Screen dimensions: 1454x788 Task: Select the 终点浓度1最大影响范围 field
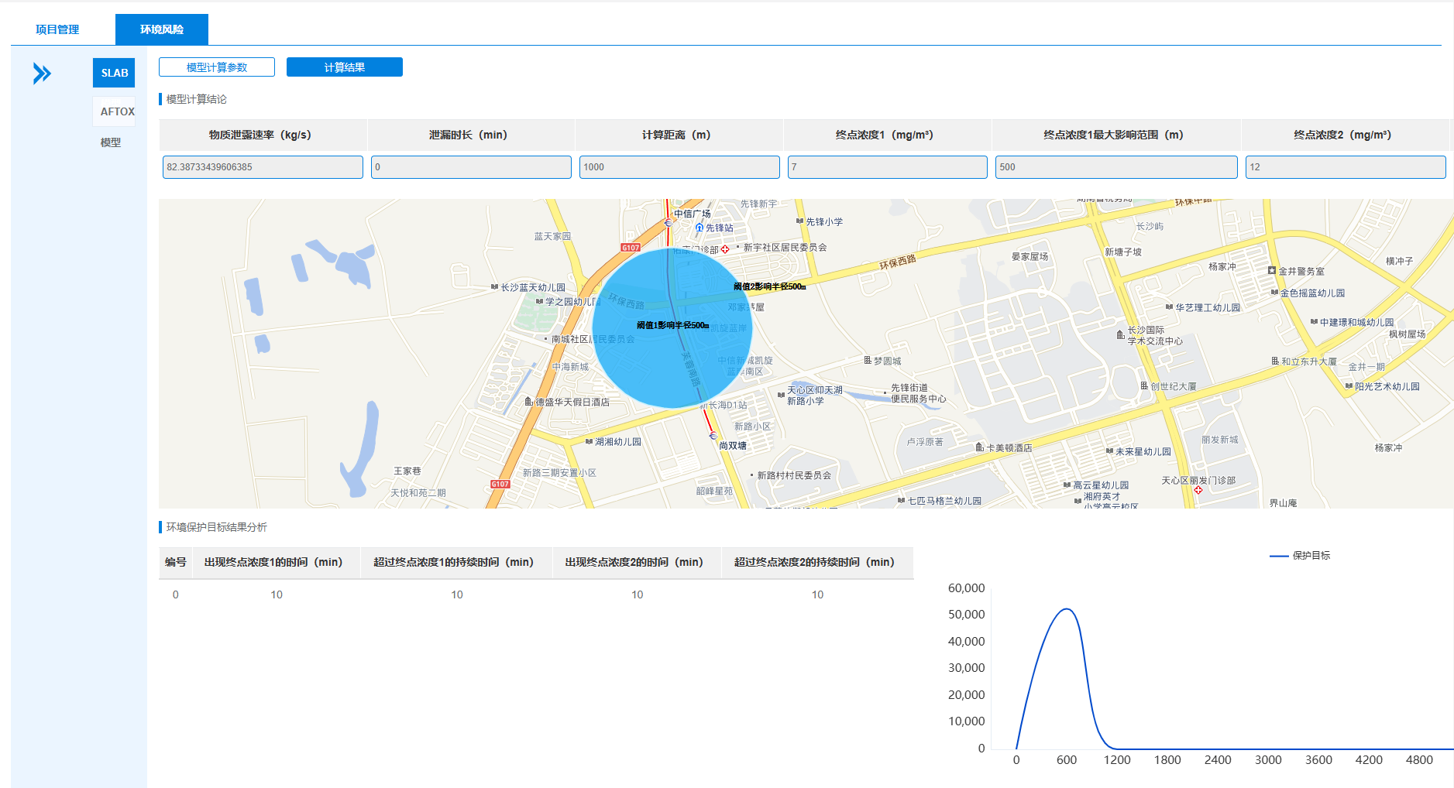[x=1116, y=167]
